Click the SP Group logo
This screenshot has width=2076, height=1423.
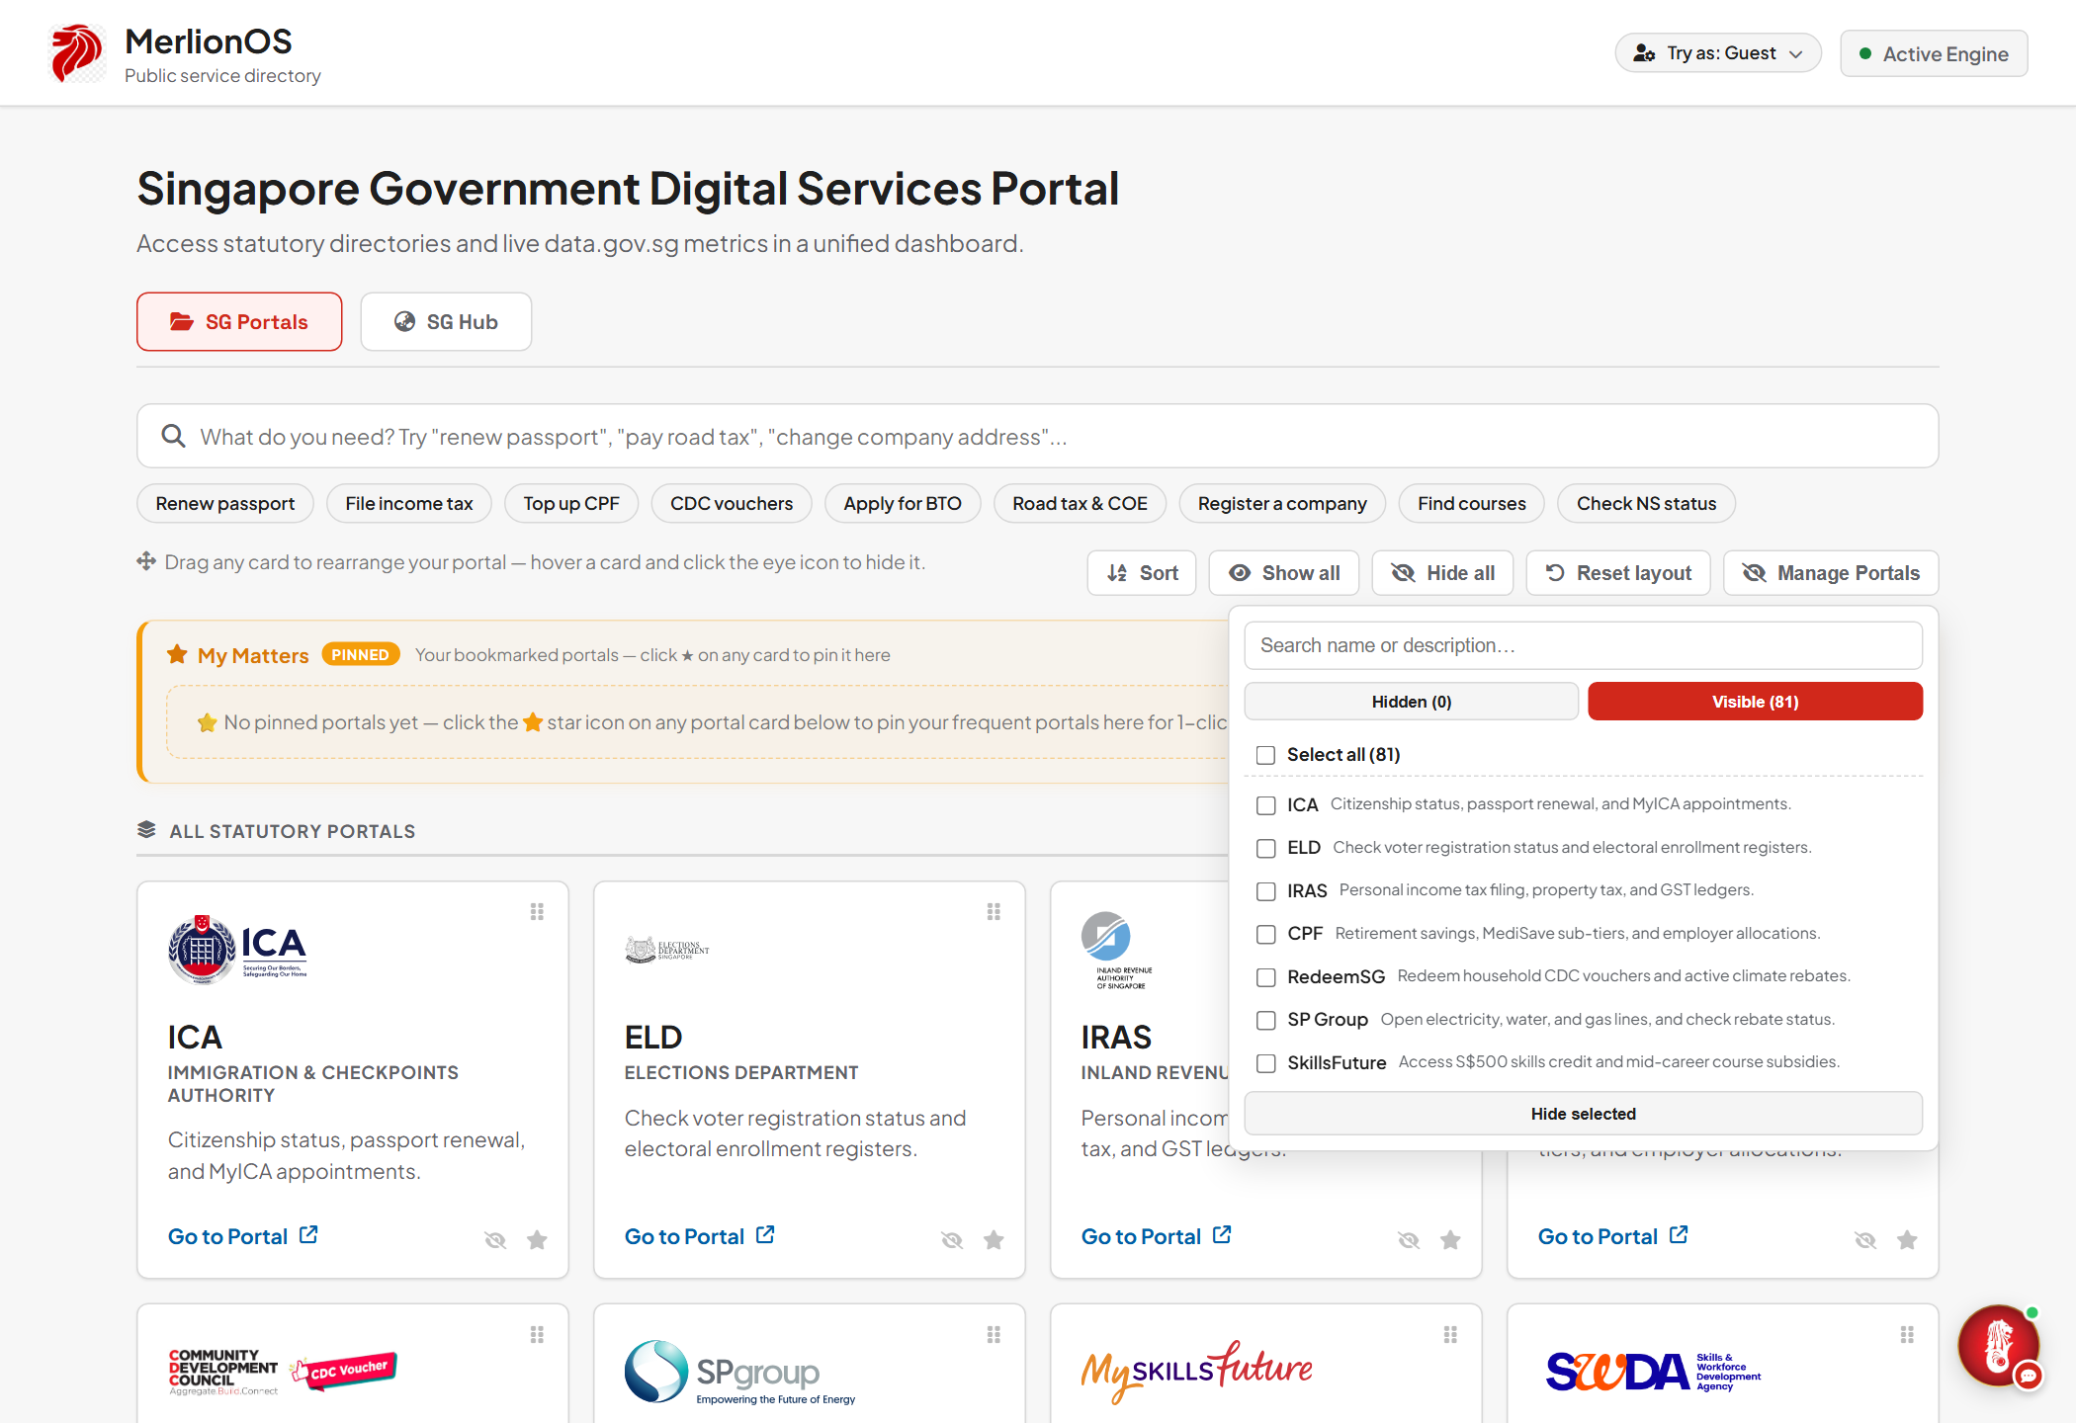(740, 1372)
